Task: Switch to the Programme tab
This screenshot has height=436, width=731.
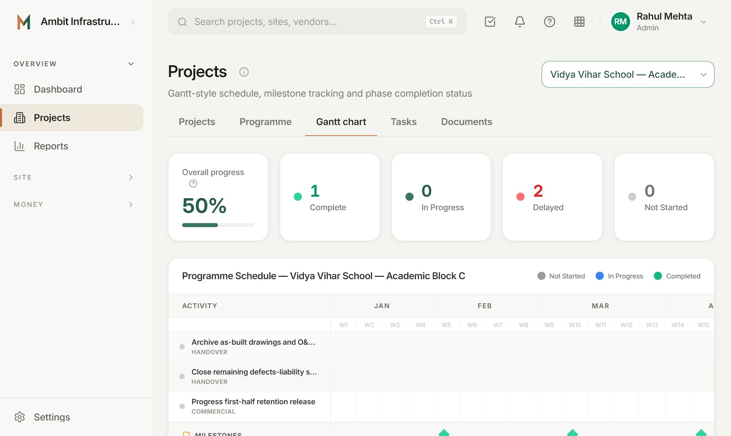Action: pyautogui.click(x=266, y=122)
